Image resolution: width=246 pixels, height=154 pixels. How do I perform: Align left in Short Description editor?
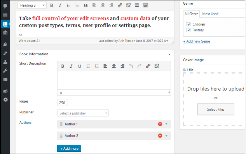click(x=105, y=66)
